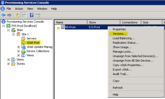This screenshot has height=99, width=165.
Task: Sort by the Store column header
Action: [104, 22]
